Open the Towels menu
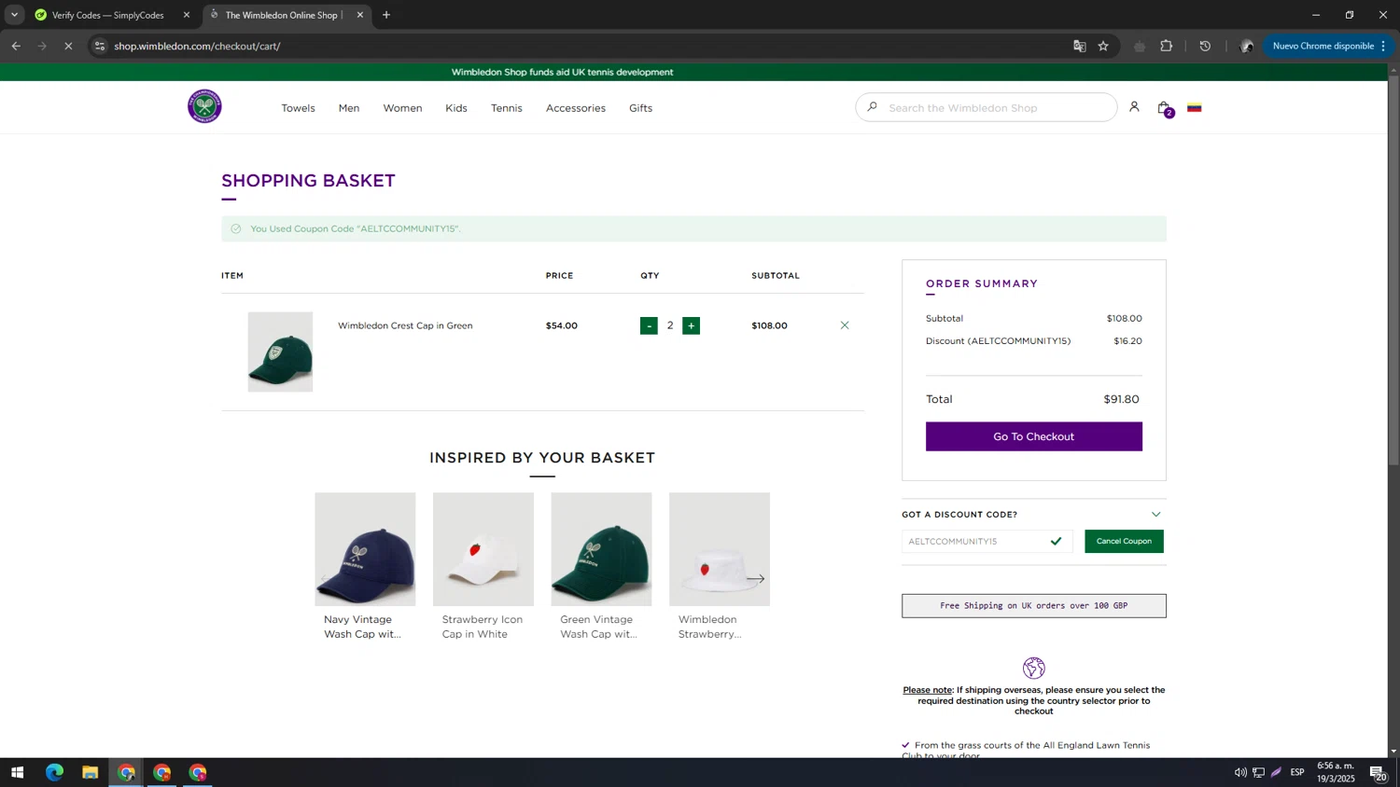Image resolution: width=1400 pixels, height=787 pixels. (x=298, y=108)
